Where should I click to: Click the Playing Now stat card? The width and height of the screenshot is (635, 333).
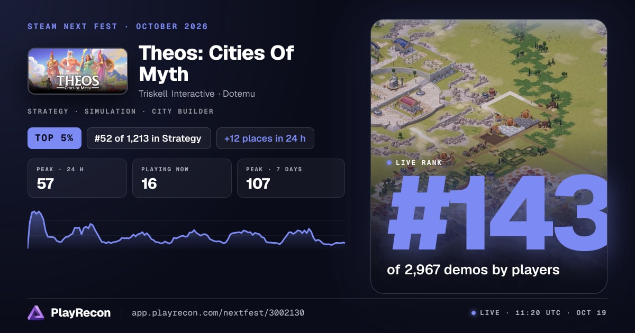click(182, 178)
